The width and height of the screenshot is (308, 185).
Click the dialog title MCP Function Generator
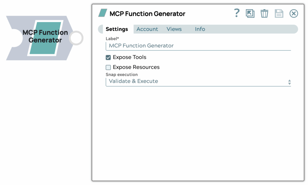[147, 14]
